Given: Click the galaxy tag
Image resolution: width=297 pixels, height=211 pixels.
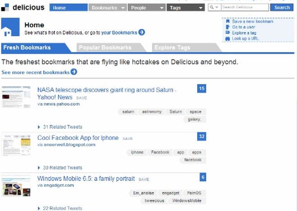Looking at the screenshot, I should click(194, 119).
